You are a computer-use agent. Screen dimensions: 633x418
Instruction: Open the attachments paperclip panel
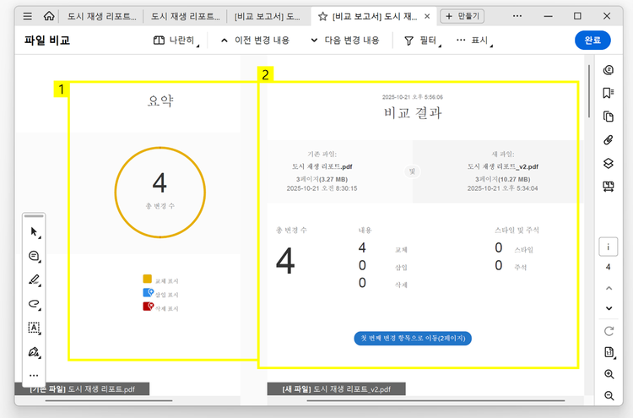[609, 139]
